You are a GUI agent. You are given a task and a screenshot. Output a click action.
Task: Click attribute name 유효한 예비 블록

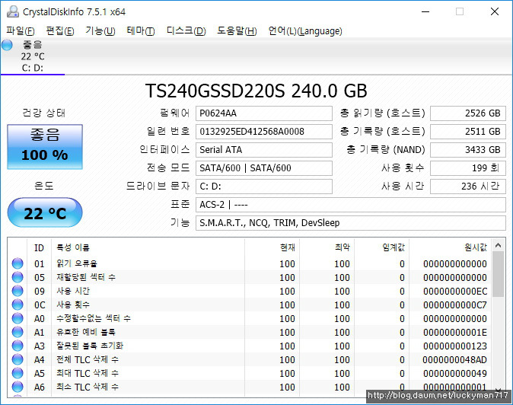[86, 332]
